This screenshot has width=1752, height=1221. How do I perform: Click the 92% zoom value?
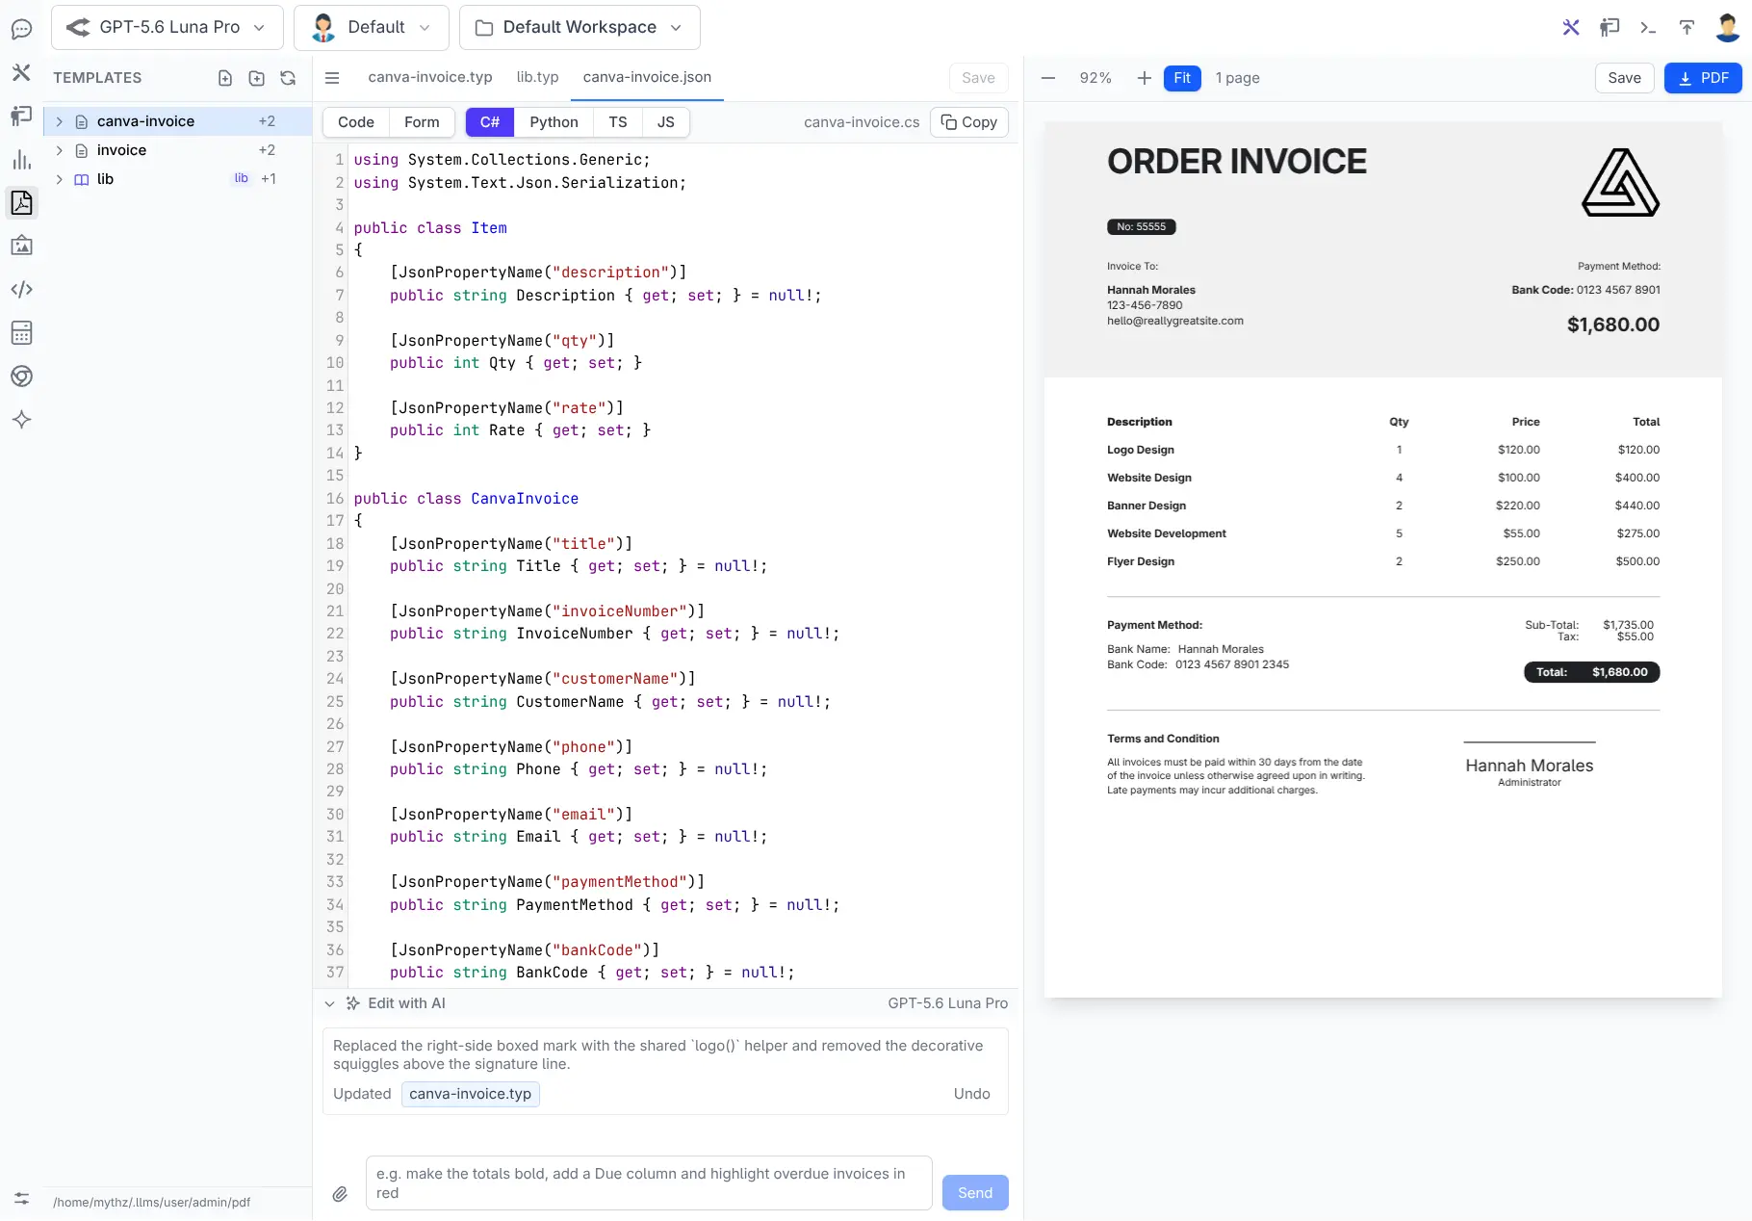(x=1095, y=78)
